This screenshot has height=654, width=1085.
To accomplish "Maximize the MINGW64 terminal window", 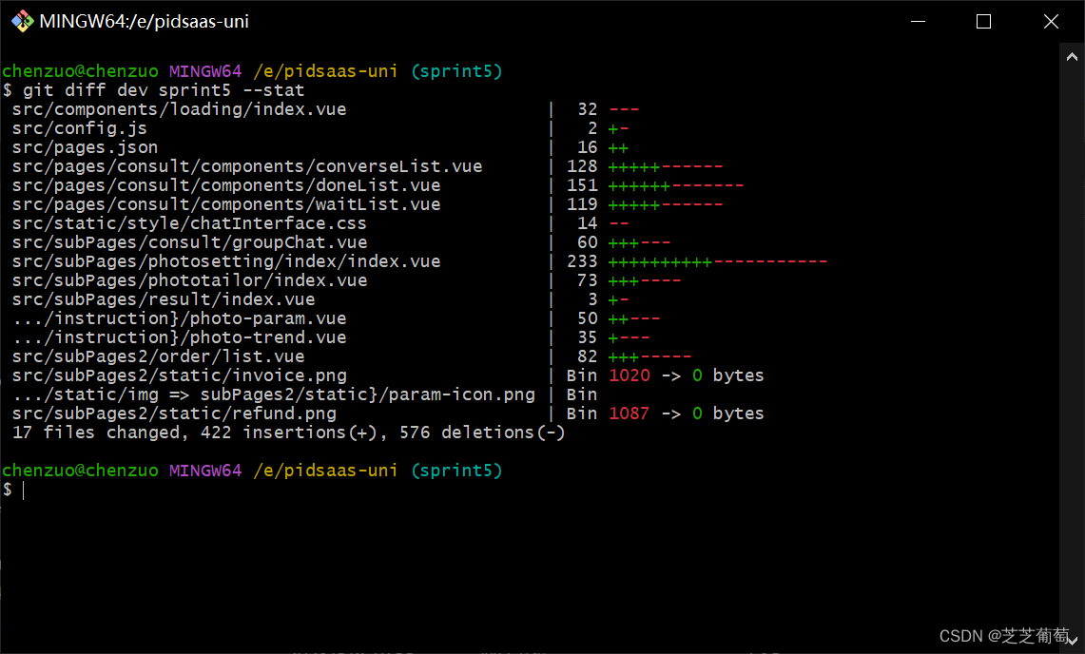I will [983, 22].
